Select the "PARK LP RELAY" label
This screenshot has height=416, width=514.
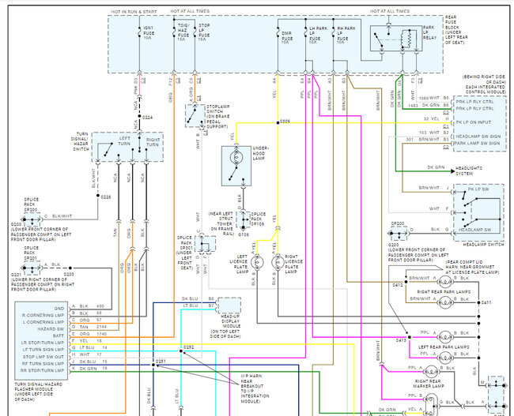point(429,32)
